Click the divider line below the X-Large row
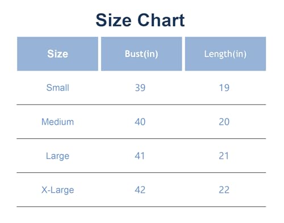 (x=141, y=207)
